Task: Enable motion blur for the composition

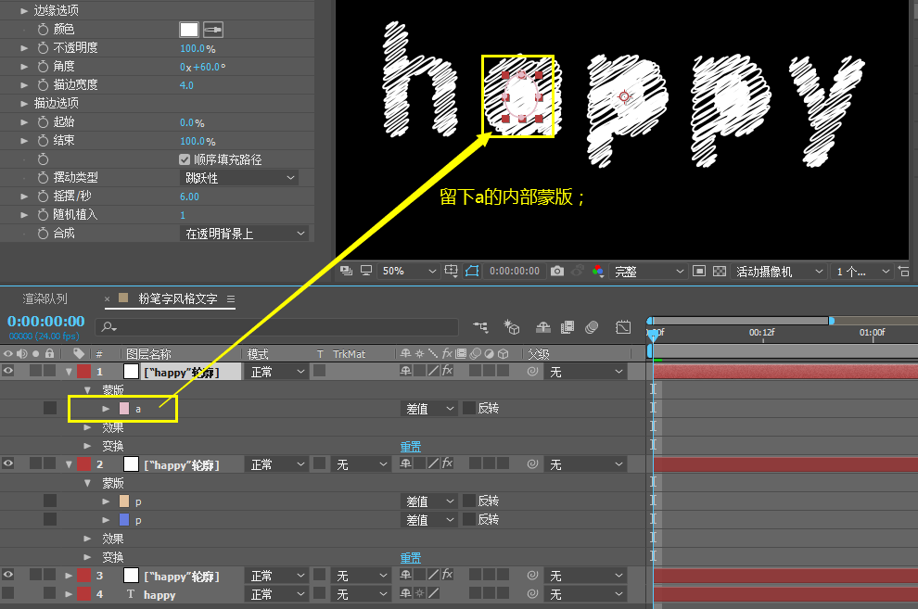Action: (x=593, y=327)
